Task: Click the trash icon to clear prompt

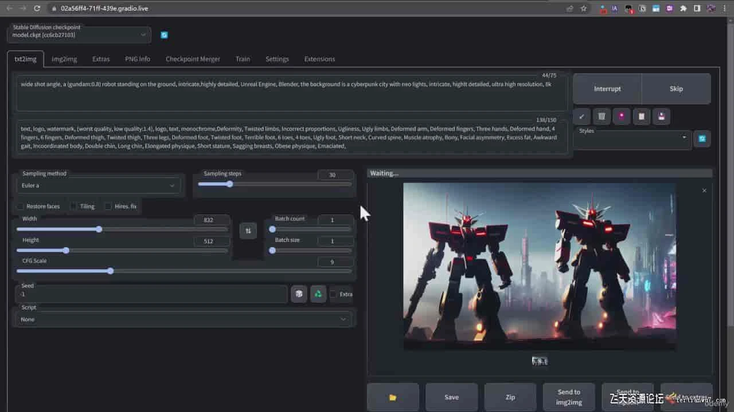Action: 602,116
